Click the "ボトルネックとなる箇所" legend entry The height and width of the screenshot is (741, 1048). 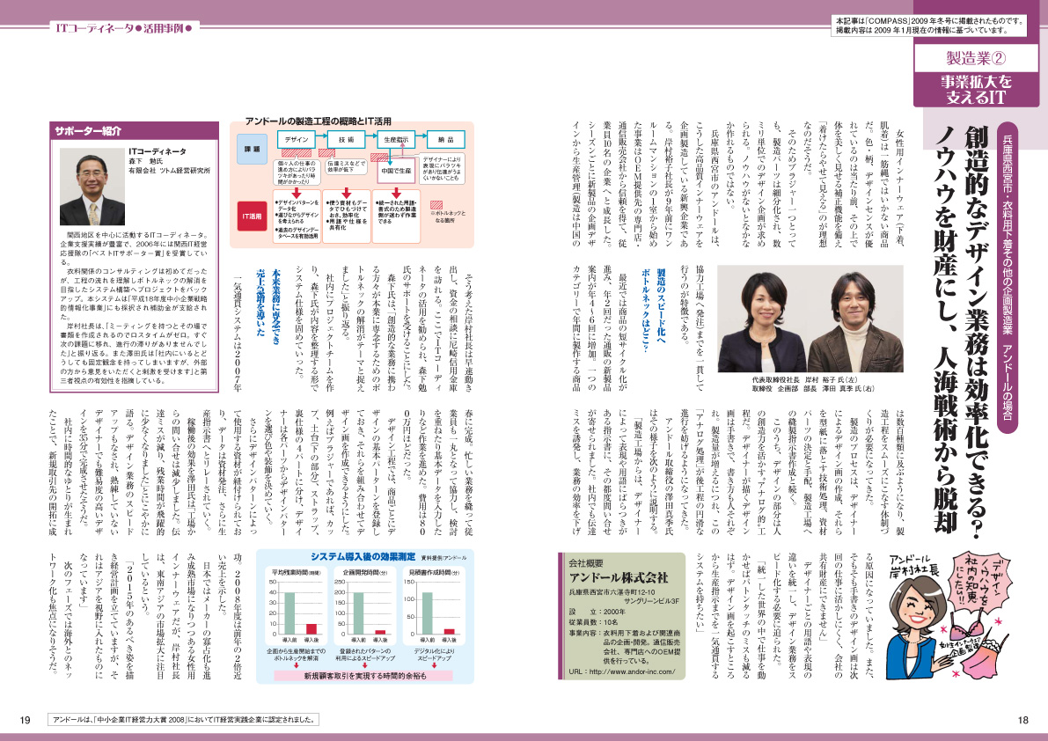pos(449,212)
